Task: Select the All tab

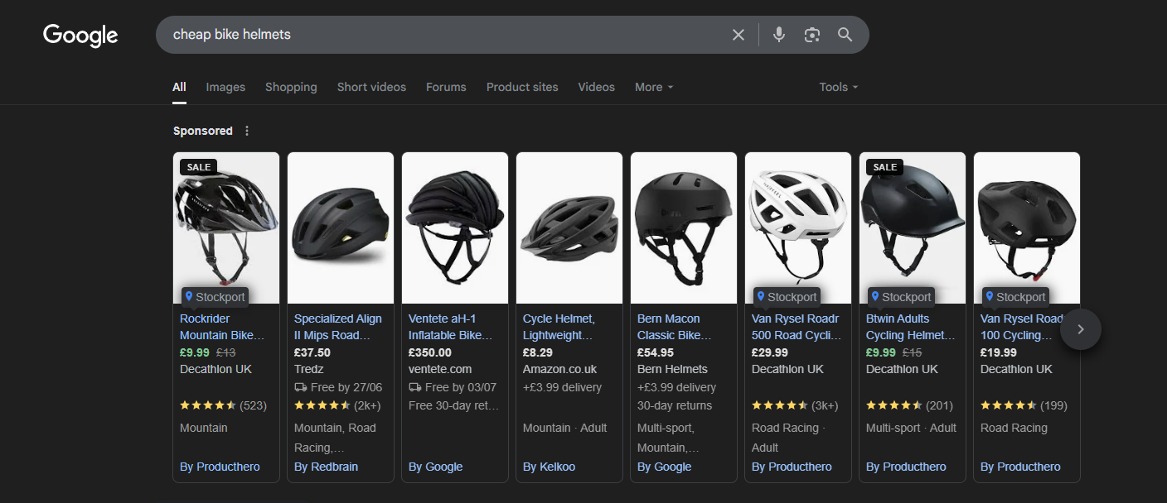Action: coord(179,87)
